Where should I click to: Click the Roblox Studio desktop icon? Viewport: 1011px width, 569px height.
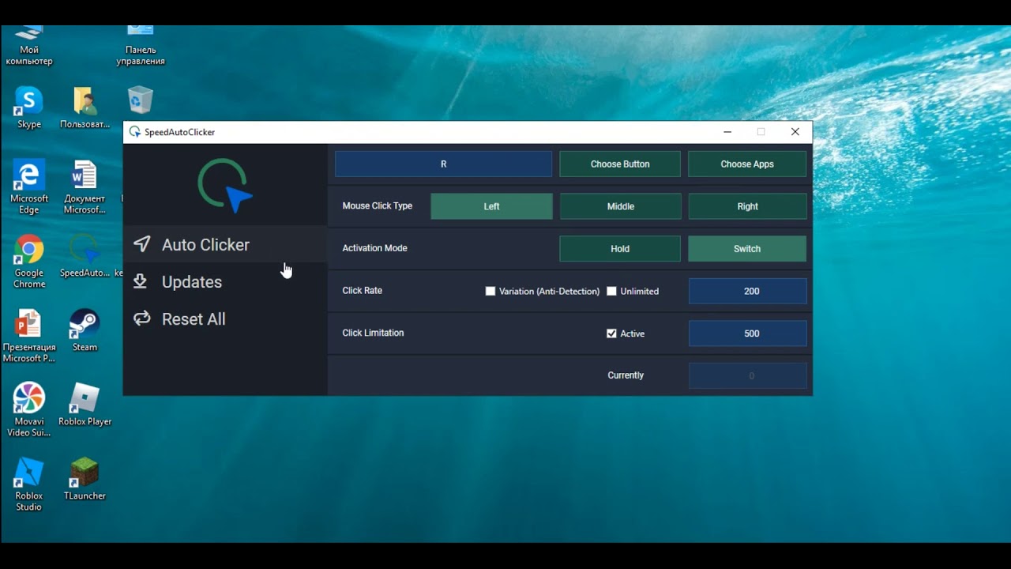click(x=28, y=473)
